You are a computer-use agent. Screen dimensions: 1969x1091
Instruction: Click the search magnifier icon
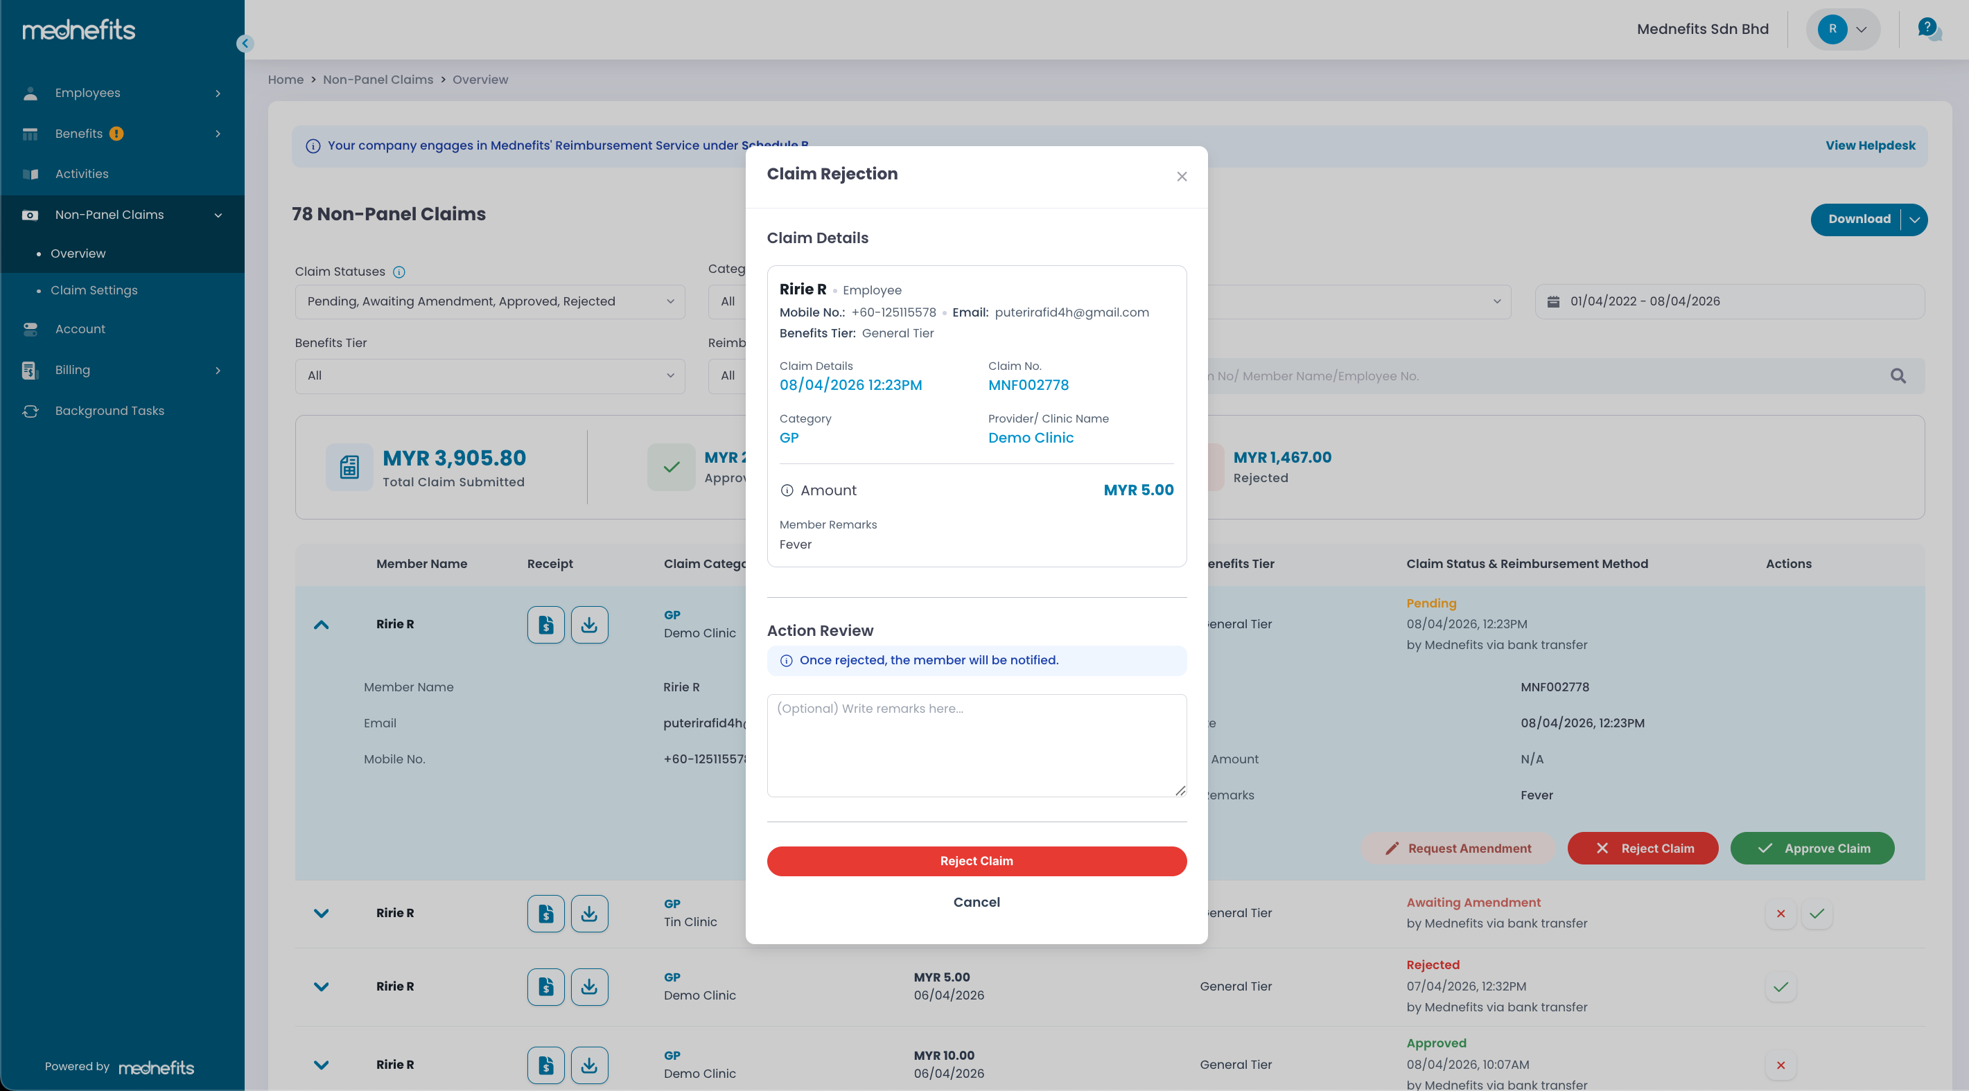[x=1898, y=376]
